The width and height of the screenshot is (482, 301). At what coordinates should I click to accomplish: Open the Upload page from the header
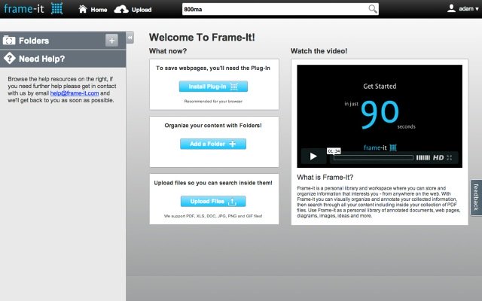point(133,10)
